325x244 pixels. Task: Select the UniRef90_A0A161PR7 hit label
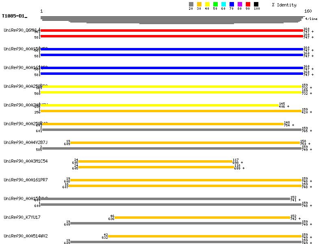coord(26,180)
